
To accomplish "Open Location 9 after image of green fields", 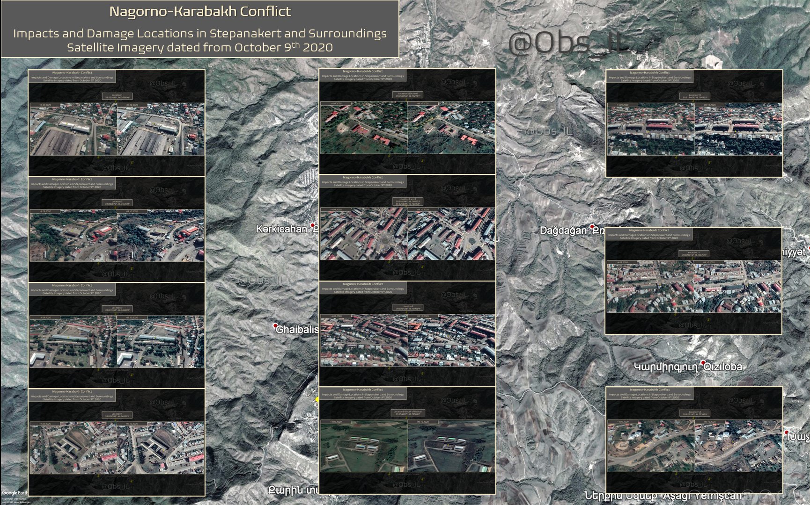I will pyautogui.click(x=451, y=446).
